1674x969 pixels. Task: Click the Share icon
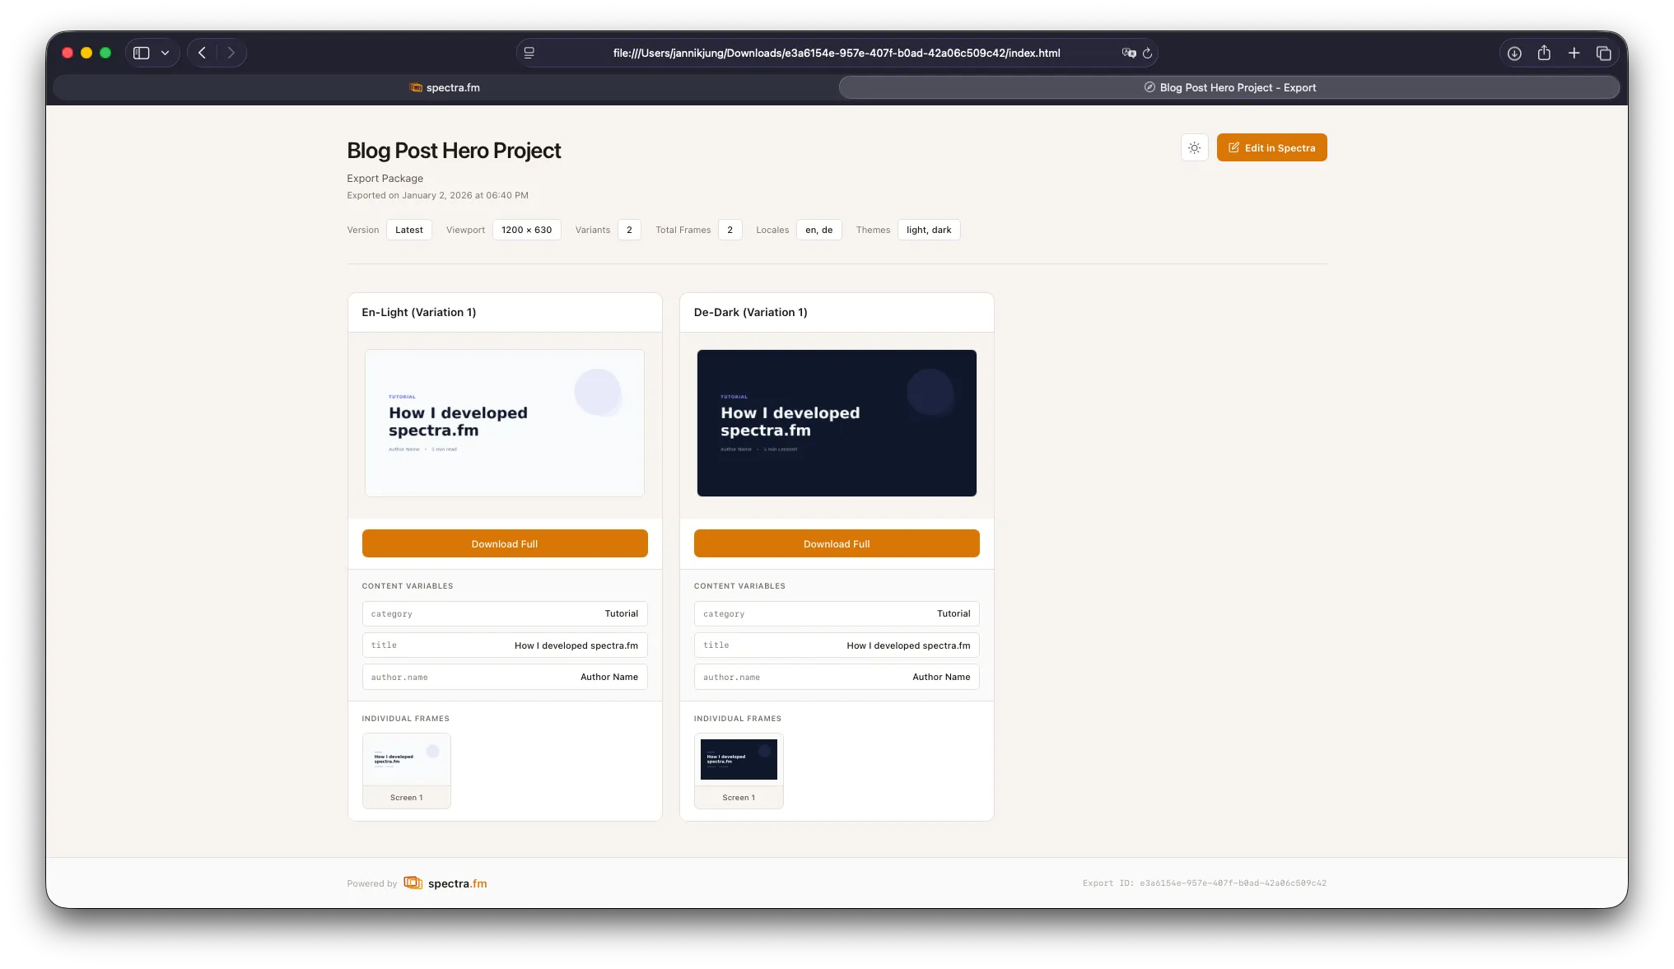point(1543,52)
